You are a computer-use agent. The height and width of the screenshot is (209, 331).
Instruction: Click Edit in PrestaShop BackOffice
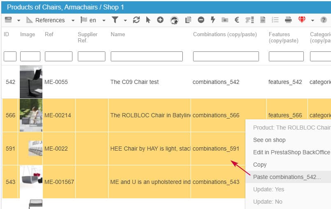[x=291, y=152]
